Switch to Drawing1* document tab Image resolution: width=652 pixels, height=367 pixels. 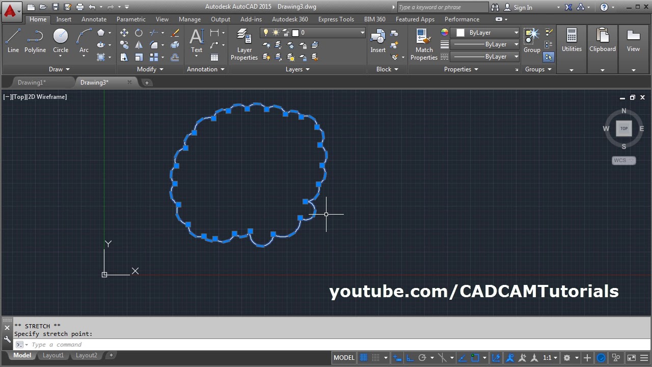(x=32, y=83)
